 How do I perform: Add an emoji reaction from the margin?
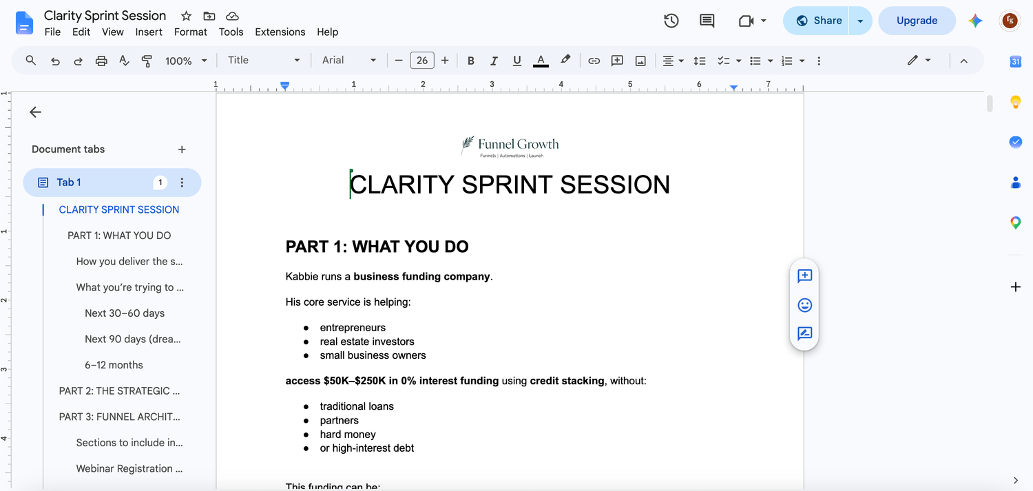coord(804,305)
